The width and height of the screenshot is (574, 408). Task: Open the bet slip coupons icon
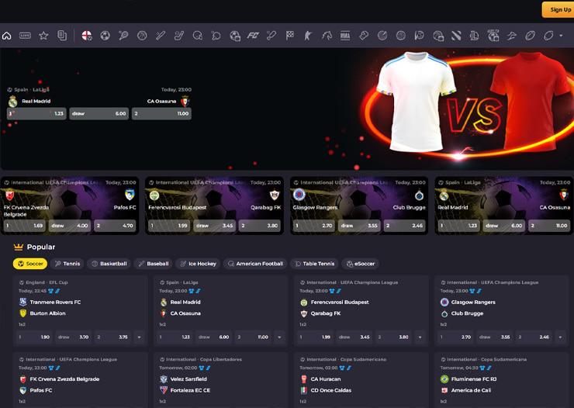tap(62, 36)
